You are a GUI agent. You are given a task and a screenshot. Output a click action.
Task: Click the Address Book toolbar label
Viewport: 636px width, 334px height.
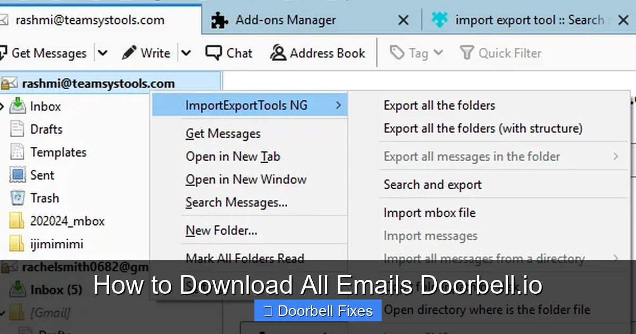(328, 53)
